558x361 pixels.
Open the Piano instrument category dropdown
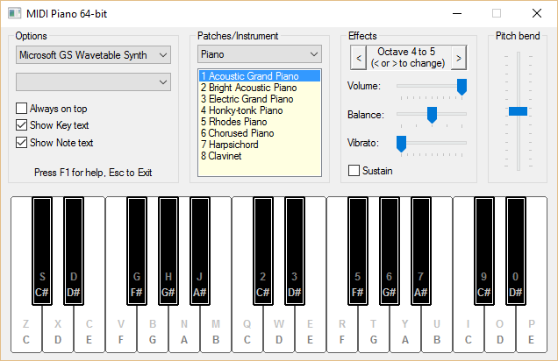tap(260, 54)
